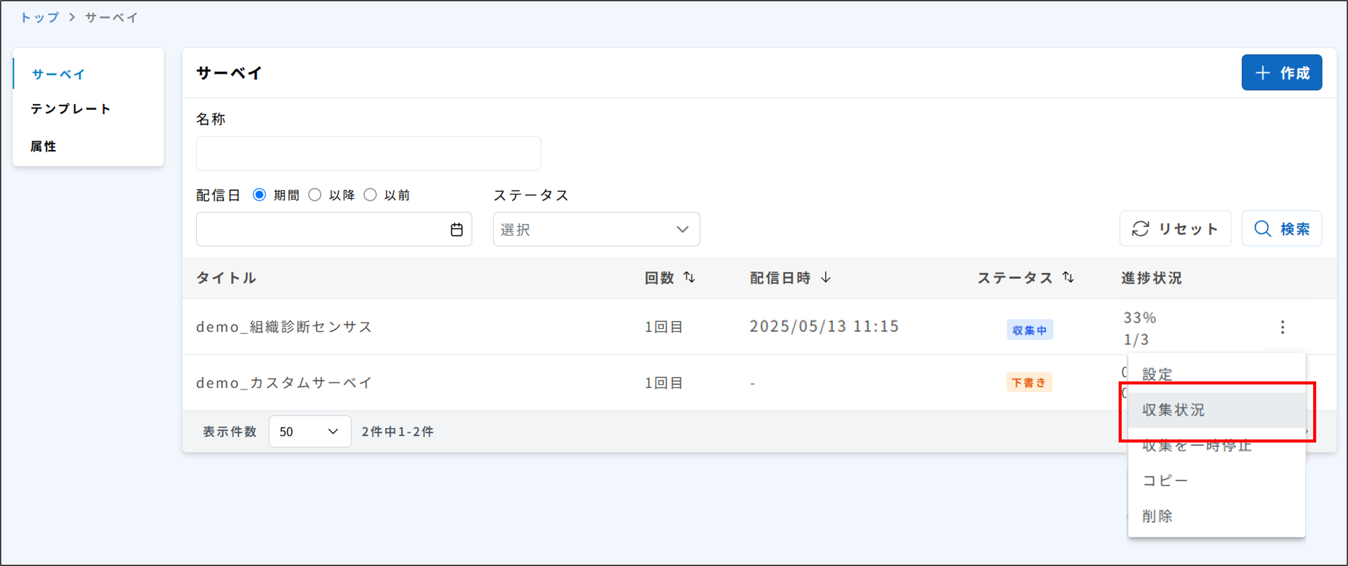
Task: Click the sort icon beside ステータス header
Action: click(x=1068, y=278)
